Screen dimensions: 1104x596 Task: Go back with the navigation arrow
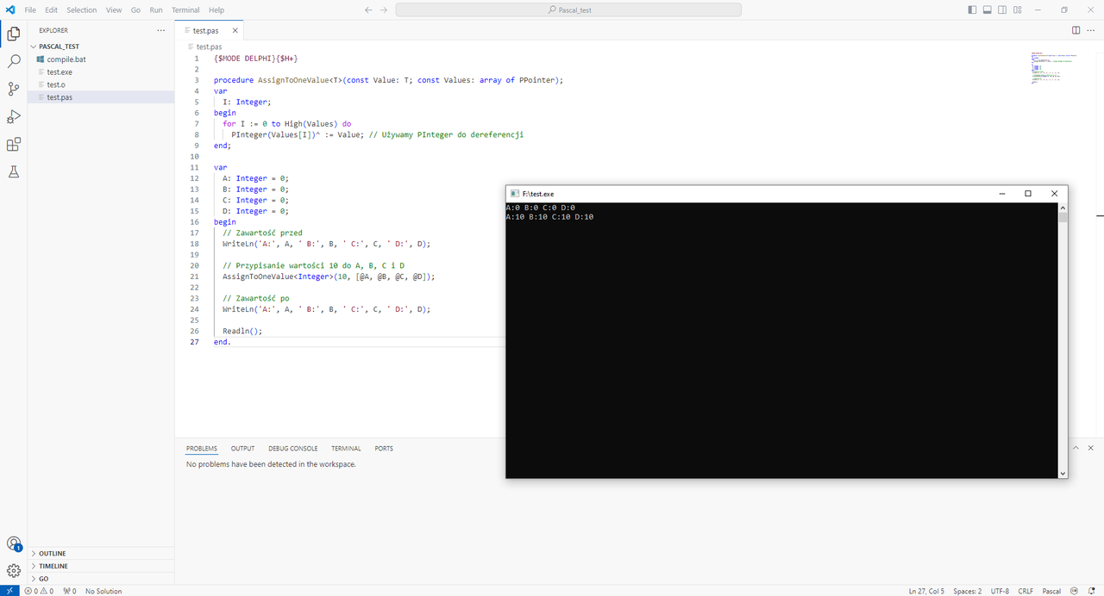click(x=368, y=9)
